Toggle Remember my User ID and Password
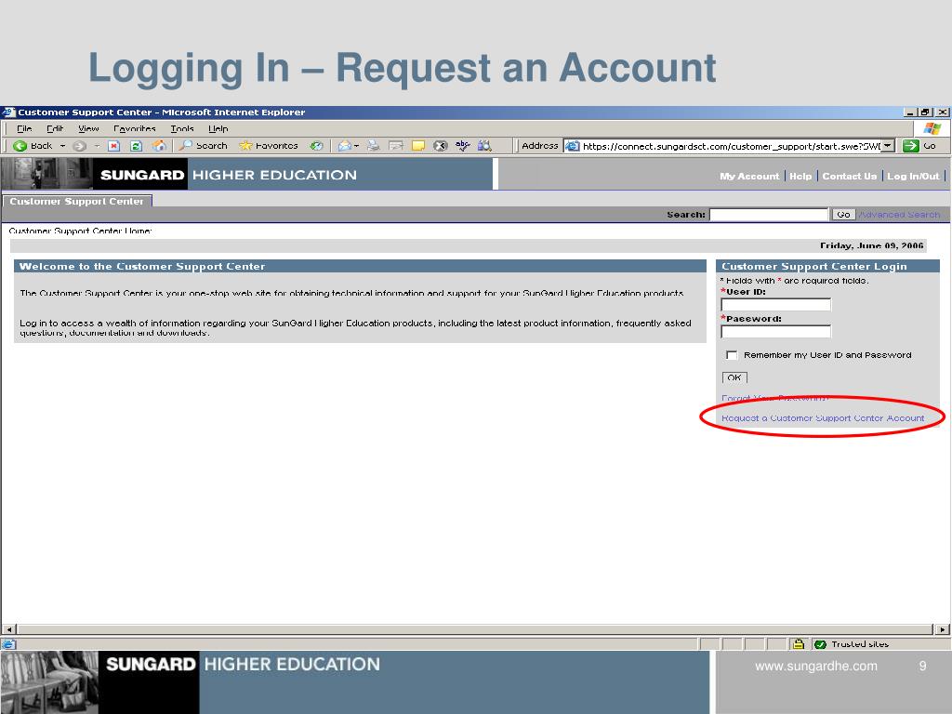Image resolution: width=952 pixels, height=714 pixels. 732,355
